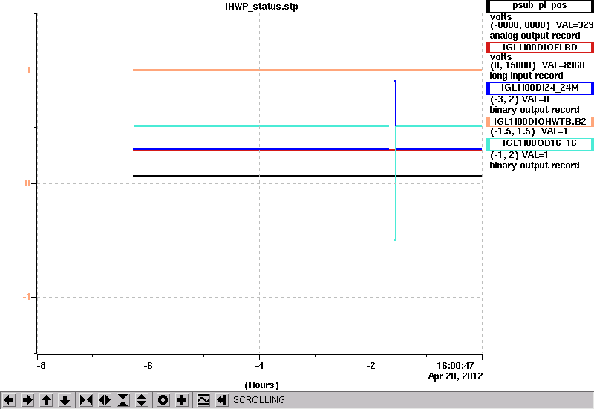Zoom out vertically on the value axis
Image resolution: width=594 pixels, height=409 pixels.
142,400
